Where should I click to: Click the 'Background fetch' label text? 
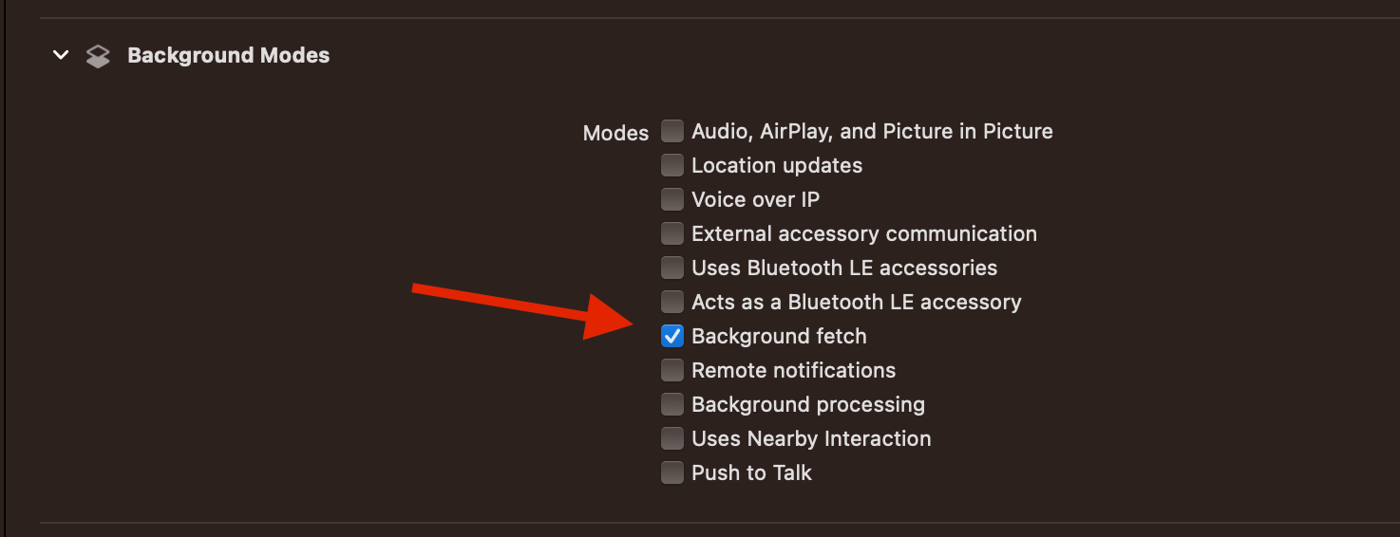pos(779,336)
